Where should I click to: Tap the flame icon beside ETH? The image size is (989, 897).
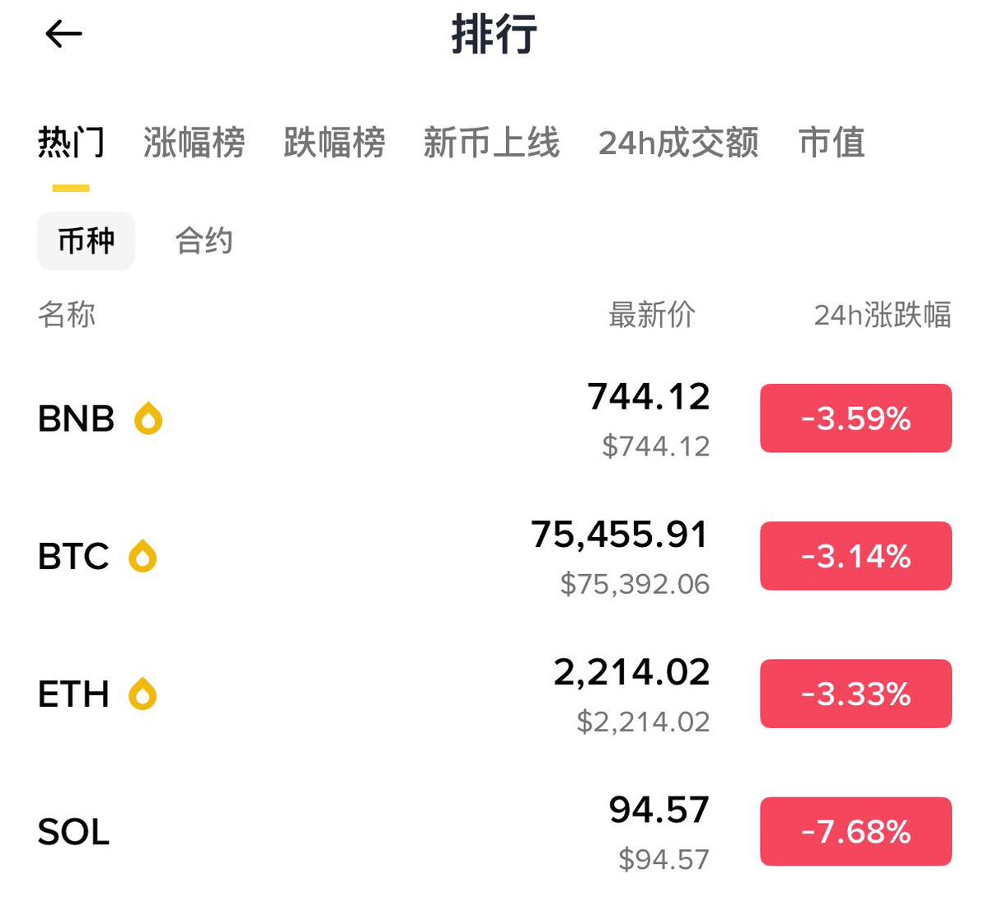(143, 694)
